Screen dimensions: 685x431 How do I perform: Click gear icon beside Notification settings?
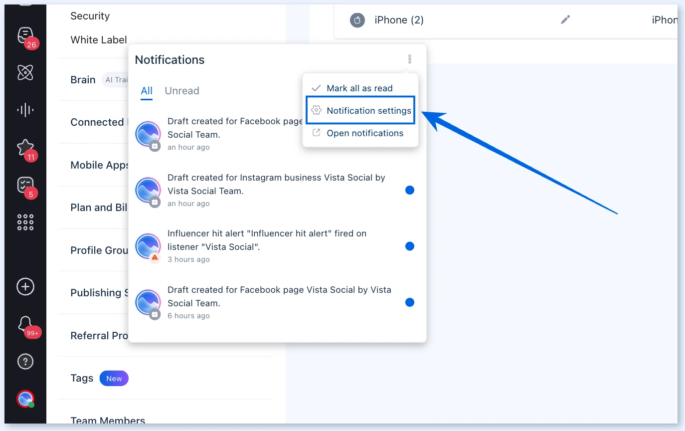click(316, 110)
